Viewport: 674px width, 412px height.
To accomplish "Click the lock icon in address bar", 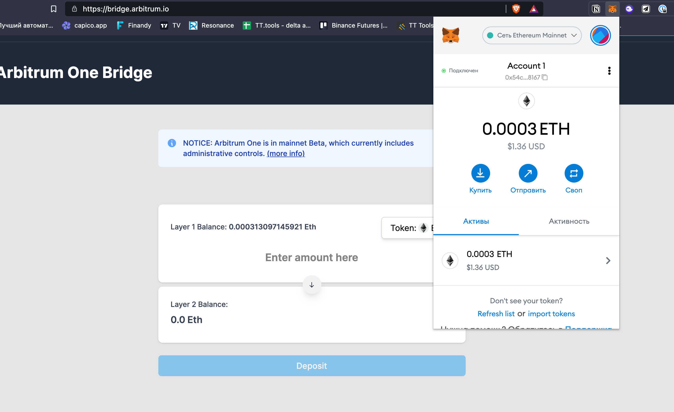I will 74,9.
